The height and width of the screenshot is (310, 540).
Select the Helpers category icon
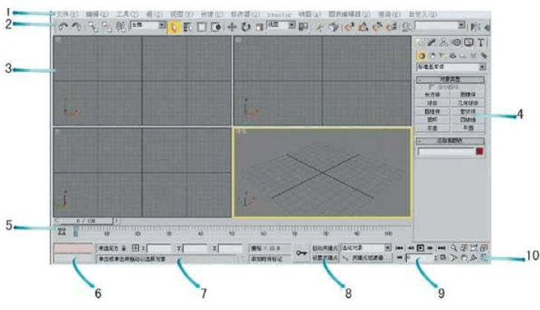(x=463, y=56)
